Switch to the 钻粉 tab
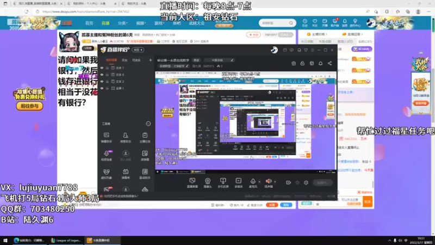 click(365, 41)
